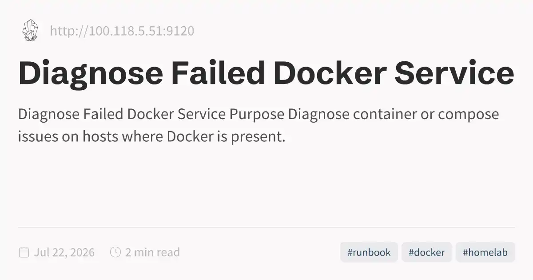
Task: Click the clock icon beside read time
Action: click(115, 252)
